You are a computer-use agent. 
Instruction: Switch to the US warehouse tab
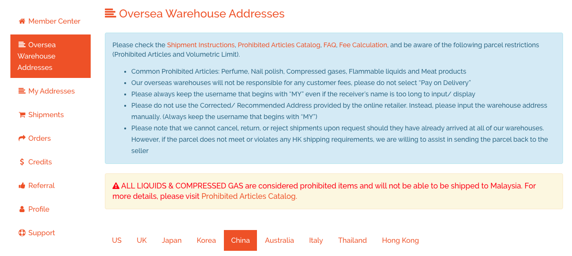coord(117,240)
